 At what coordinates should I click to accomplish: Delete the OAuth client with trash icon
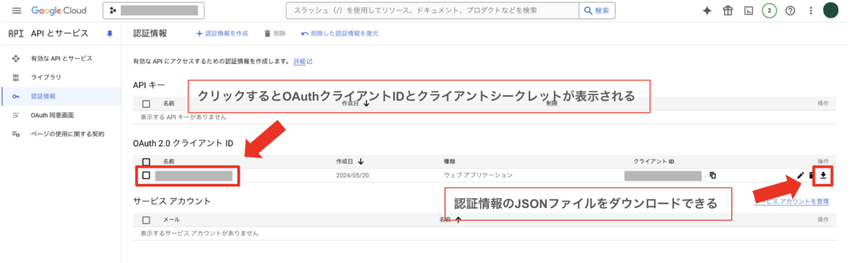811,175
